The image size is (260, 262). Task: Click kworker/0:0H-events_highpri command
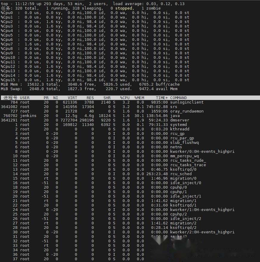click(x=202, y=152)
